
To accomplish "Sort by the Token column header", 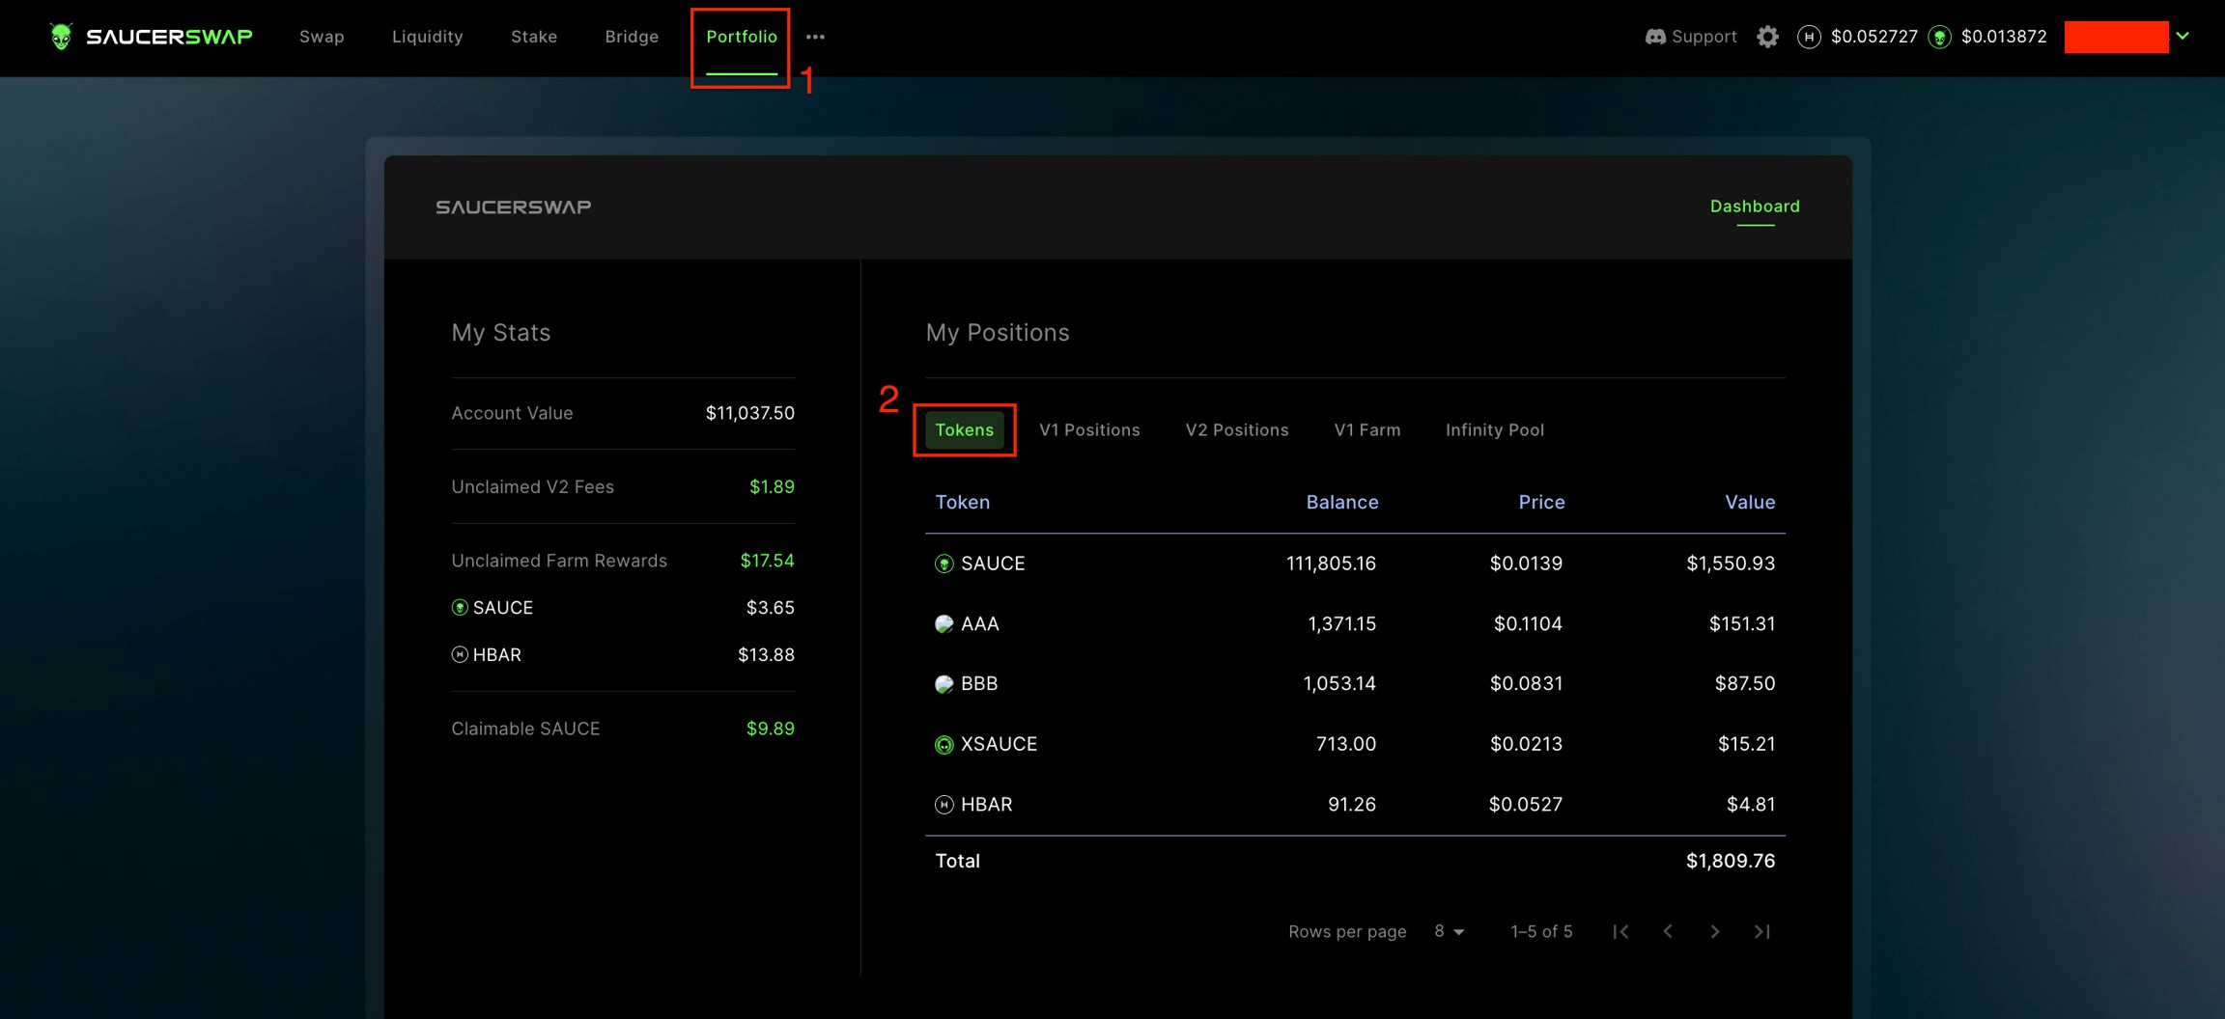I will 963,503.
